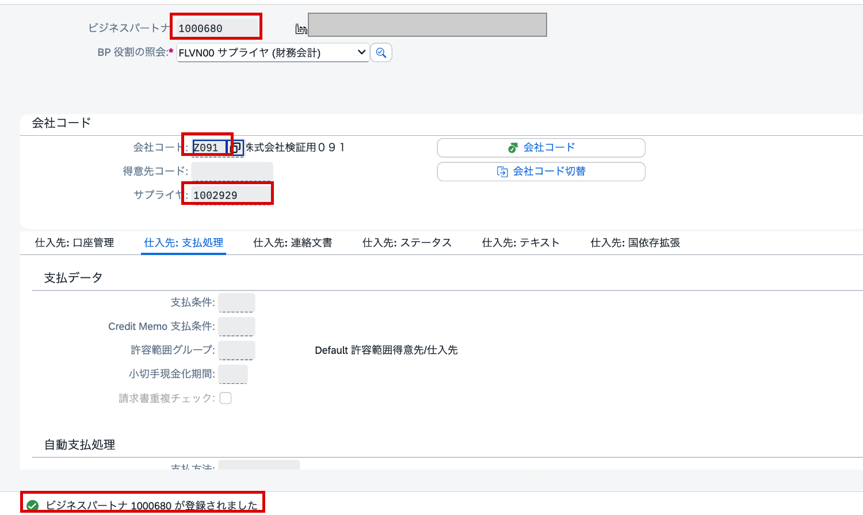Click the magnifier display button next to BP role
The width and height of the screenshot is (863, 515).
point(381,52)
